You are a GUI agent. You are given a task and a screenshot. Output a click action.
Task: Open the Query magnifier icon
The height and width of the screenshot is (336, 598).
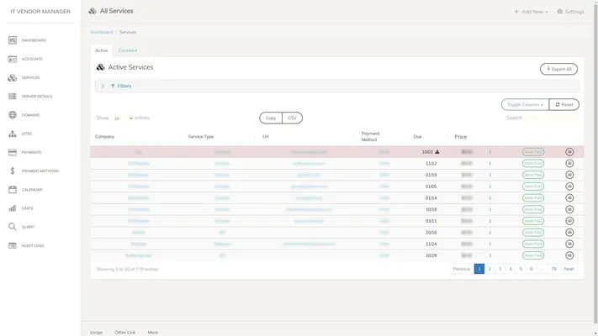point(13,227)
